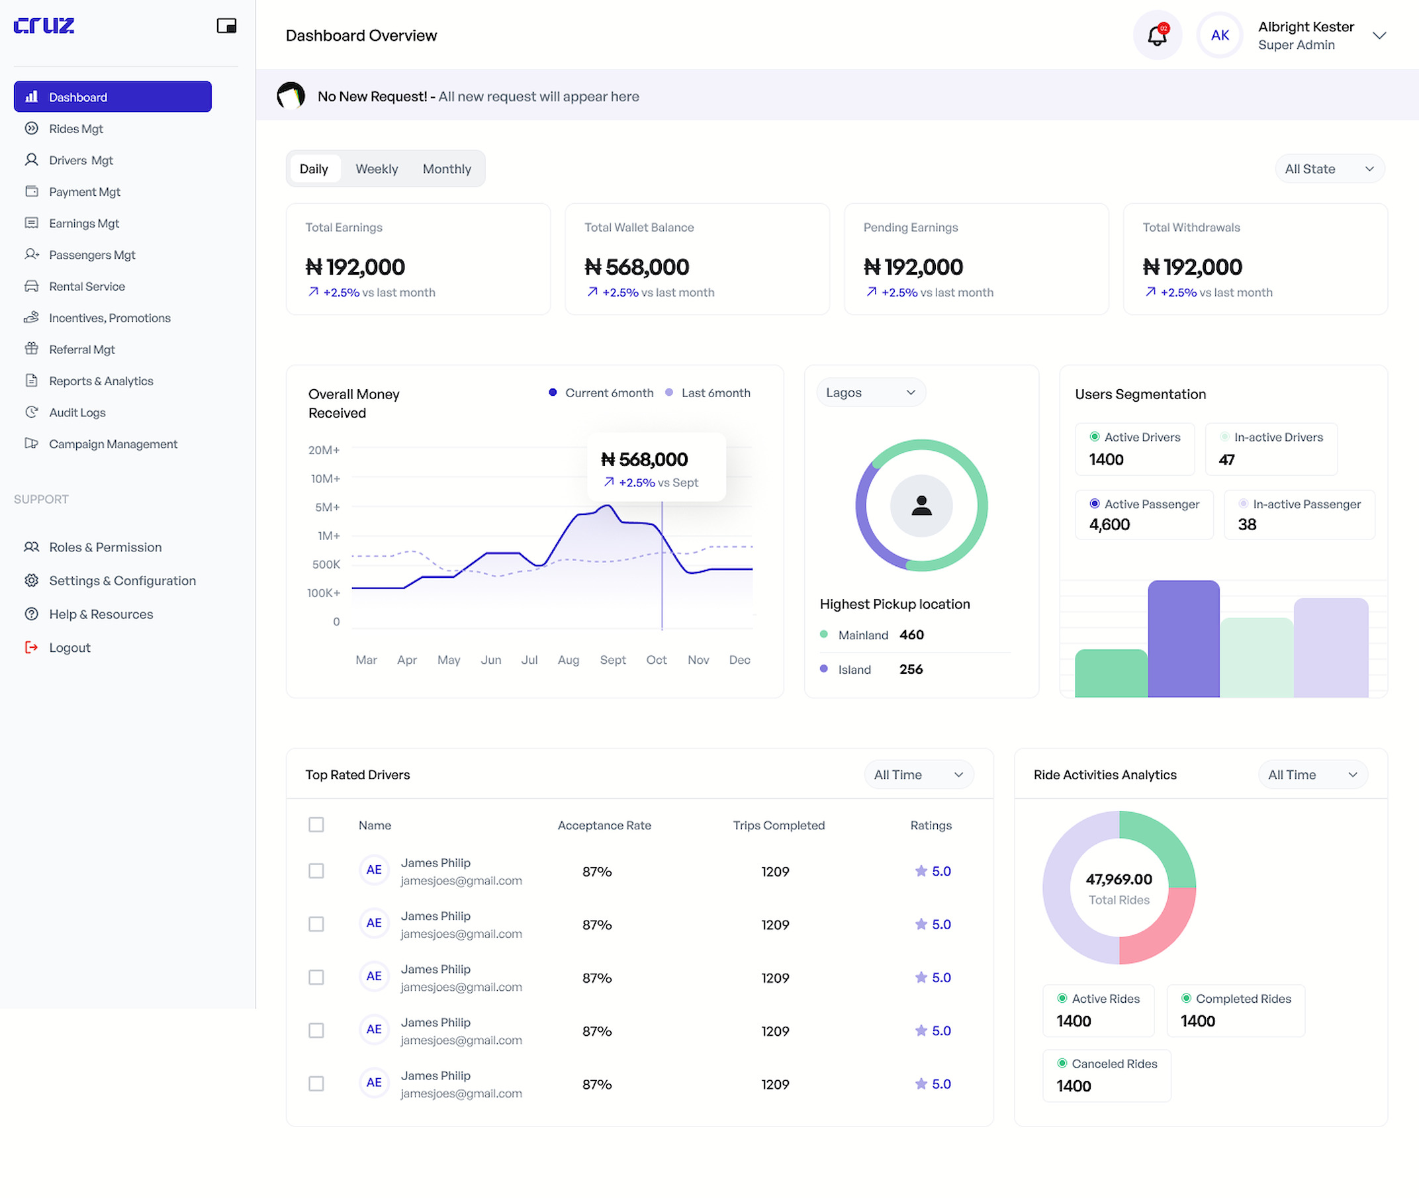Click Audit Logs history icon
The image size is (1419, 1198).
click(x=31, y=412)
